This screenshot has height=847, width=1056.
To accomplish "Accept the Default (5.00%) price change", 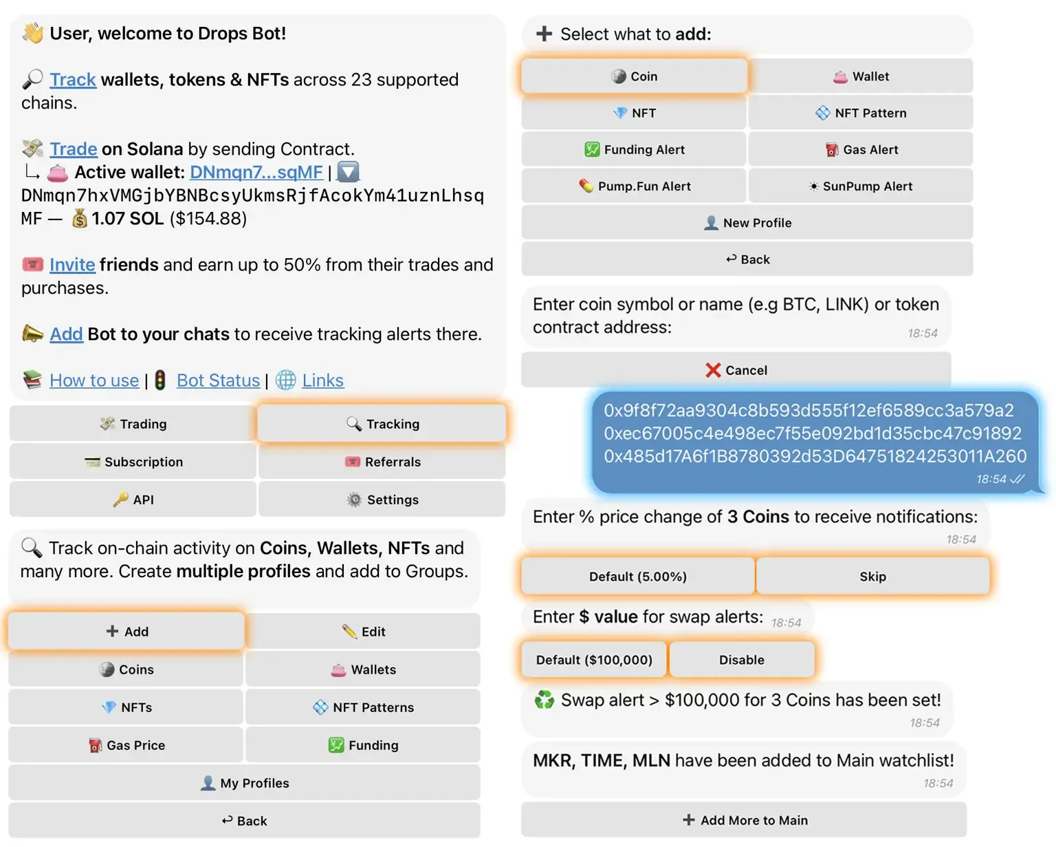I will (x=637, y=576).
